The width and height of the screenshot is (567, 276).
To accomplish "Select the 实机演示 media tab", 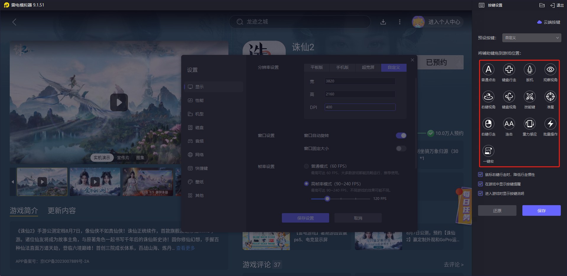I will click(x=102, y=158).
